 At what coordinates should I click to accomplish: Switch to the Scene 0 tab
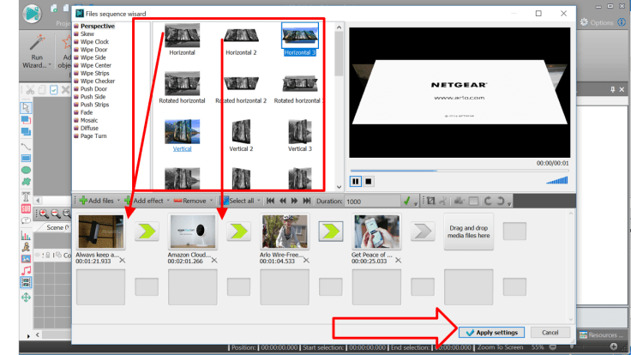point(57,227)
